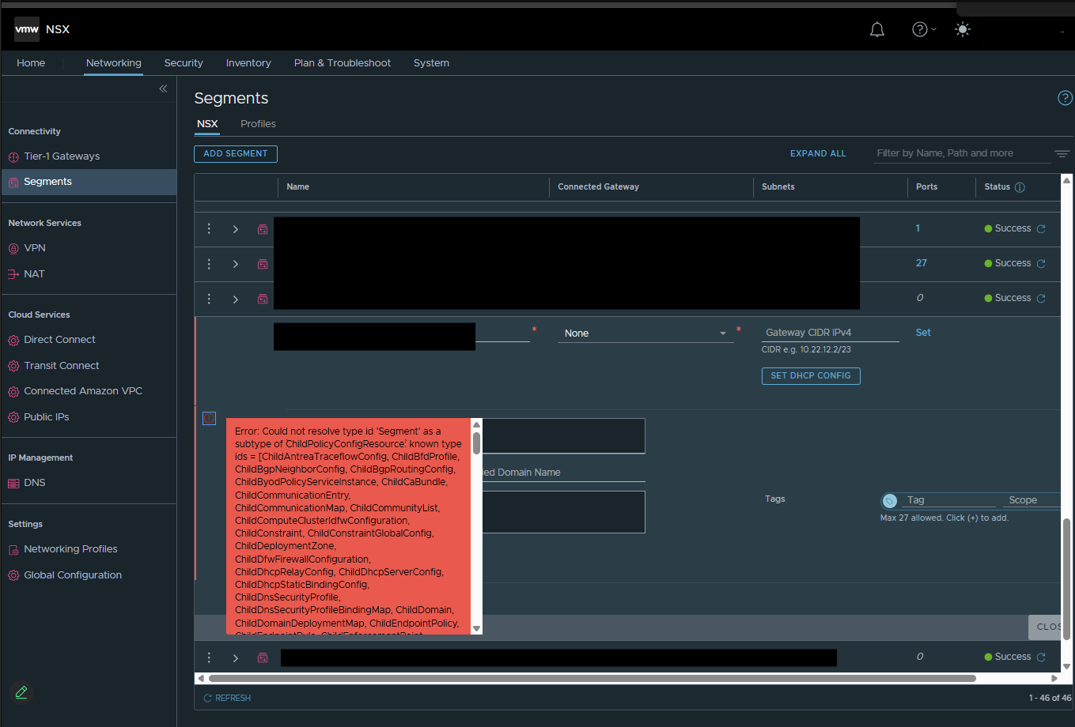Focus the Gateway CIDR IPv4 input field
Viewport: 1075px width, 727px height.
(831, 333)
